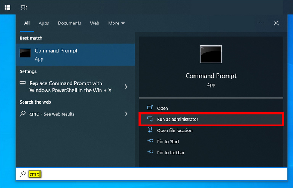Switch to the All tab
The height and width of the screenshot is (188, 293).
point(27,23)
